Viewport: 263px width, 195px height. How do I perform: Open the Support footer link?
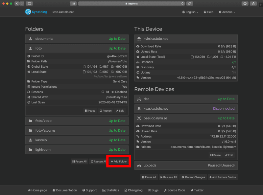pos(89,190)
